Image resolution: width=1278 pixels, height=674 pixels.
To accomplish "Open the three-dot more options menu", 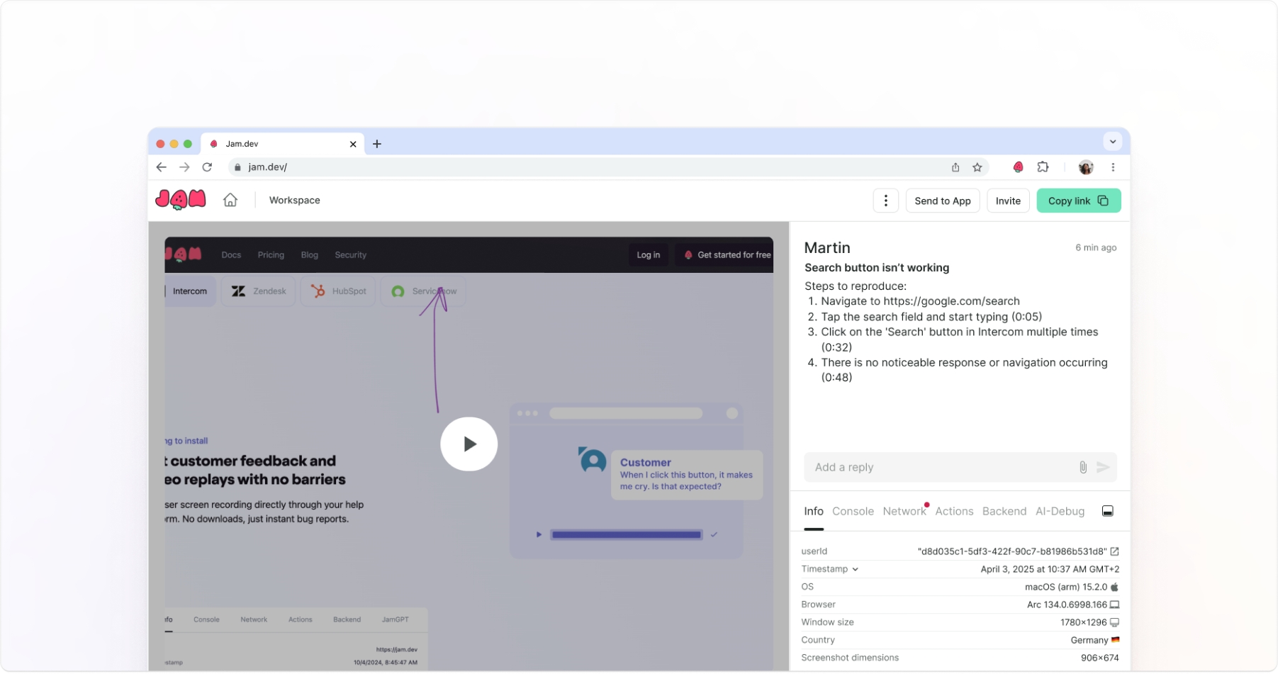I will (885, 201).
